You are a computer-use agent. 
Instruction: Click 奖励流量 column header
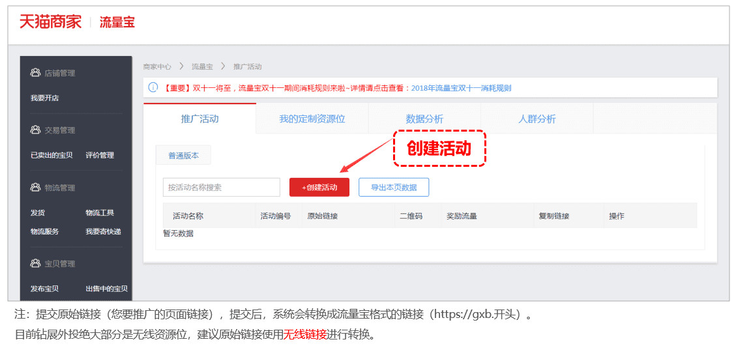(x=462, y=216)
